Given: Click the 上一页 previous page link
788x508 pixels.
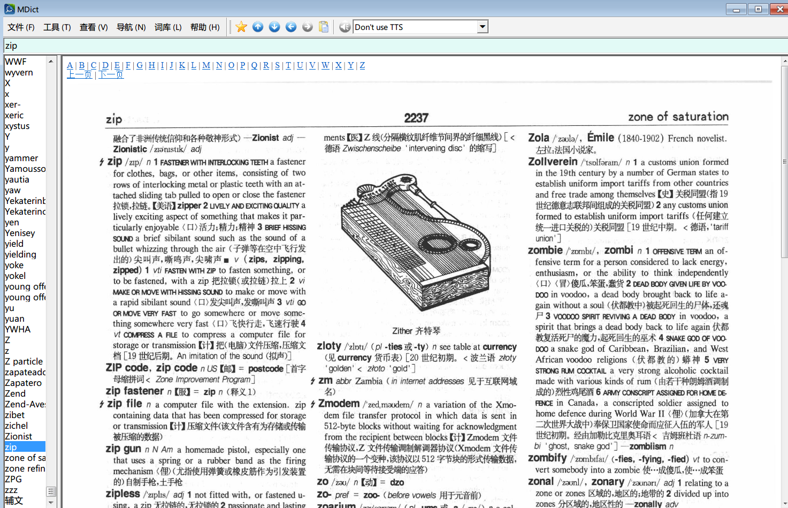Looking at the screenshot, I should 79,75.
